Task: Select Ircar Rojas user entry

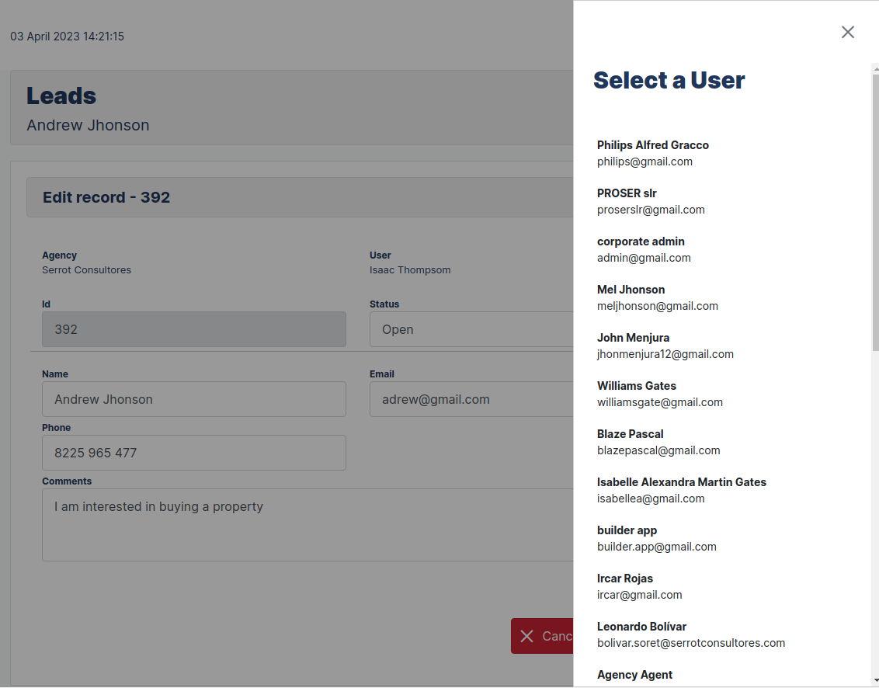Action: point(639,586)
